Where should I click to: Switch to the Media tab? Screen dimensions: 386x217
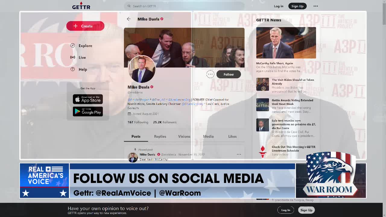coord(208,137)
